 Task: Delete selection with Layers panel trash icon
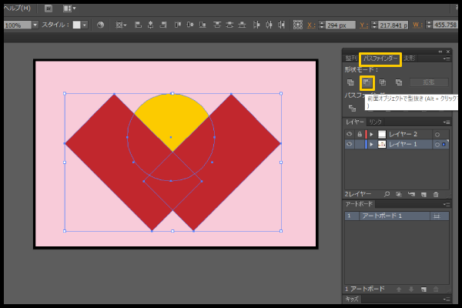(436, 194)
